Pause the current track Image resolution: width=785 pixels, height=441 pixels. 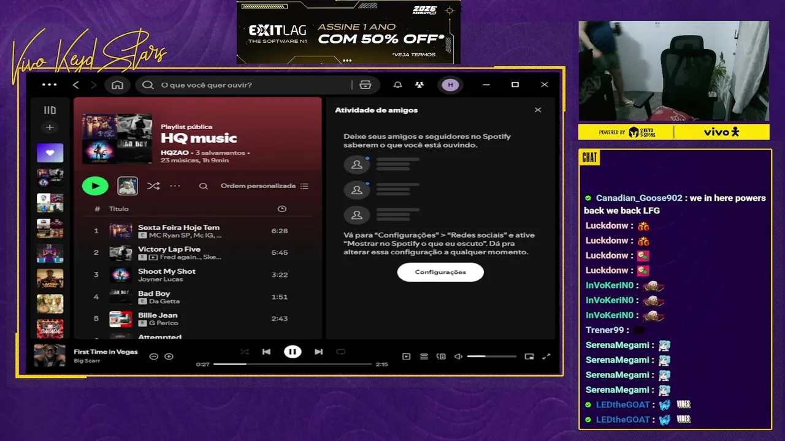pos(293,352)
